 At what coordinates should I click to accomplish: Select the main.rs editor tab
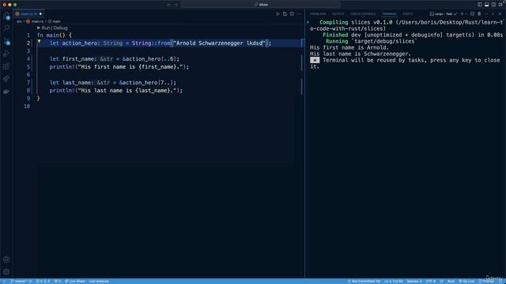29,14
